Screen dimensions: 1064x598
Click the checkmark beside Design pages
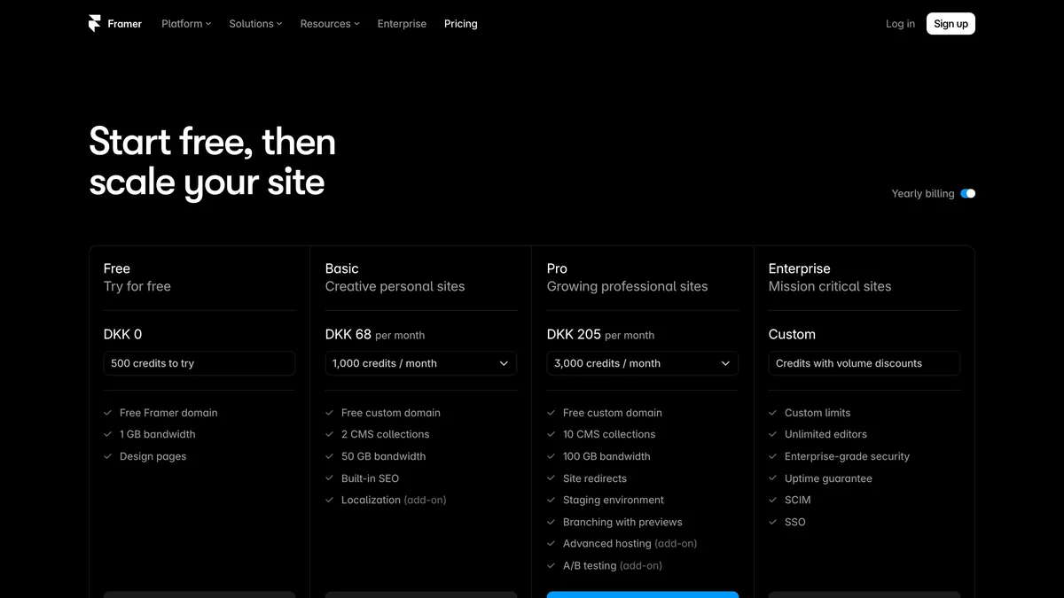pyautogui.click(x=108, y=456)
